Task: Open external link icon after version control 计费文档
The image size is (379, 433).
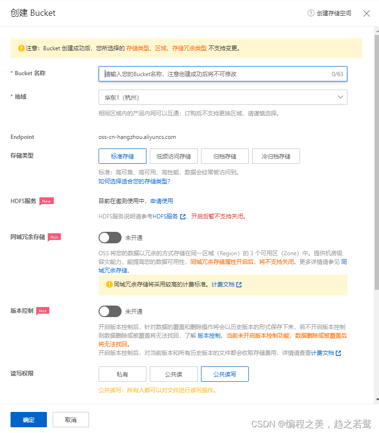Action: tap(338, 353)
